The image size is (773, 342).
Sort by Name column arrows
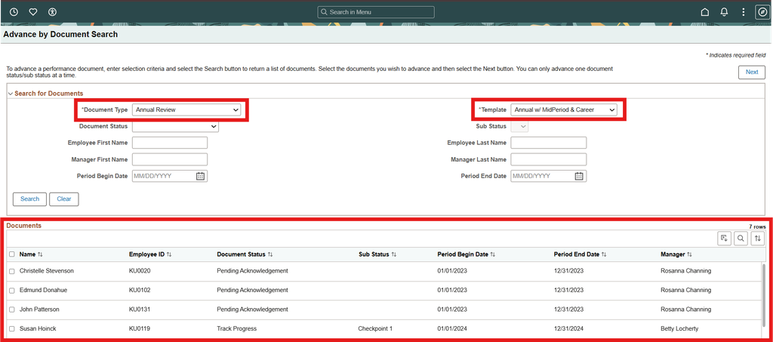41,254
